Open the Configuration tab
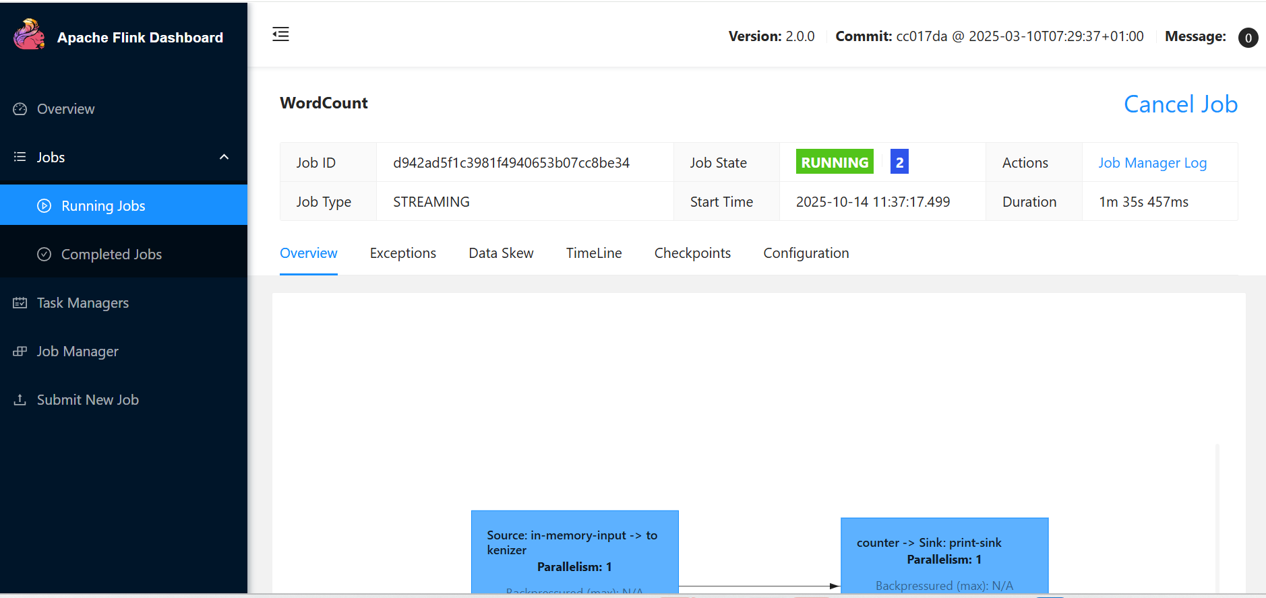The image size is (1266, 598). point(806,253)
